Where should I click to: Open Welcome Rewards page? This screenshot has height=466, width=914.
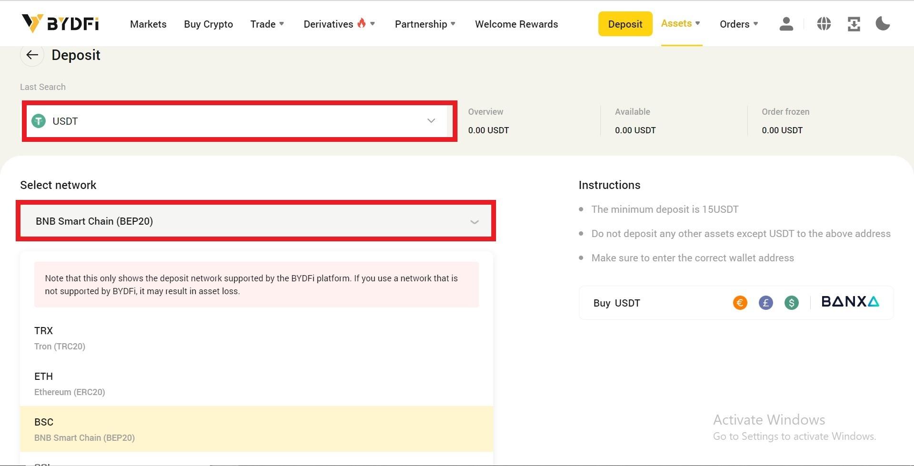click(517, 24)
